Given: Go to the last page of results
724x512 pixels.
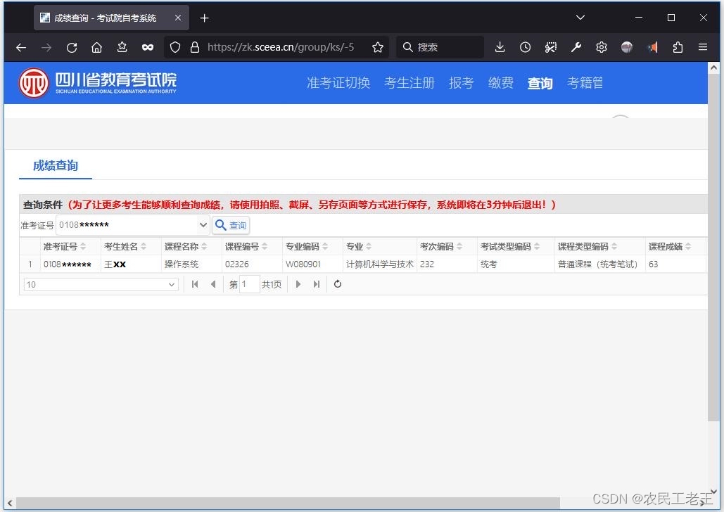Looking at the screenshot, I should pyautogui.click(x=317, y=284).
